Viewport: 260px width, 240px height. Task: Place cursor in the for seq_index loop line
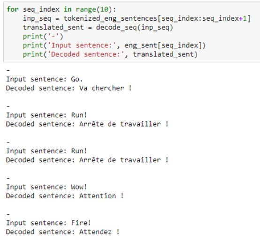[x=61, y=9]
